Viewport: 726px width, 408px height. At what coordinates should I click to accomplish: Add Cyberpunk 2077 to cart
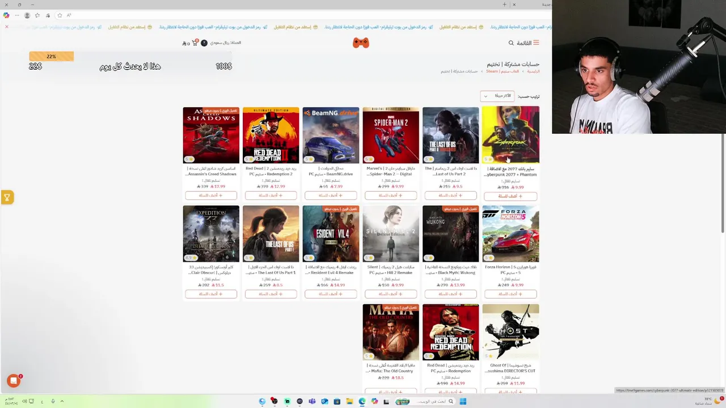pyautogui.click(x=510, y=196)
